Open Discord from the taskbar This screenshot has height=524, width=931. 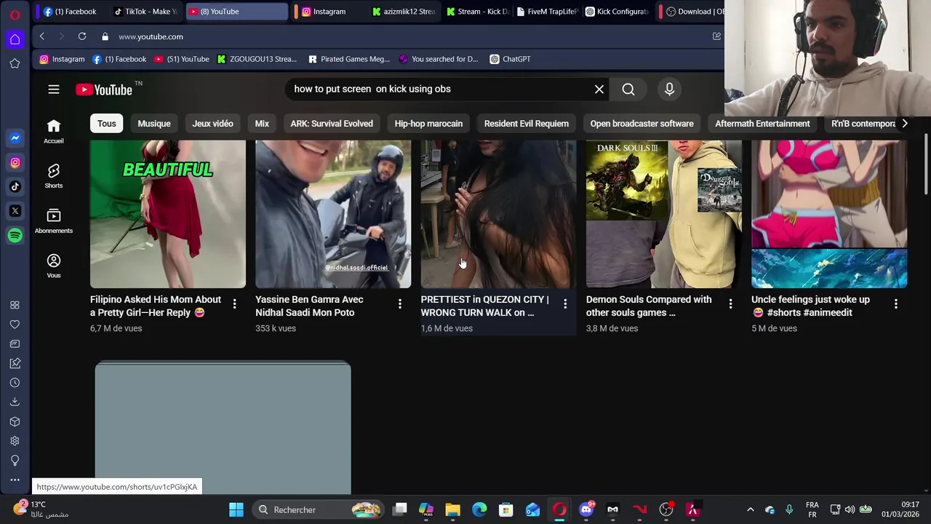click(586, 509)
